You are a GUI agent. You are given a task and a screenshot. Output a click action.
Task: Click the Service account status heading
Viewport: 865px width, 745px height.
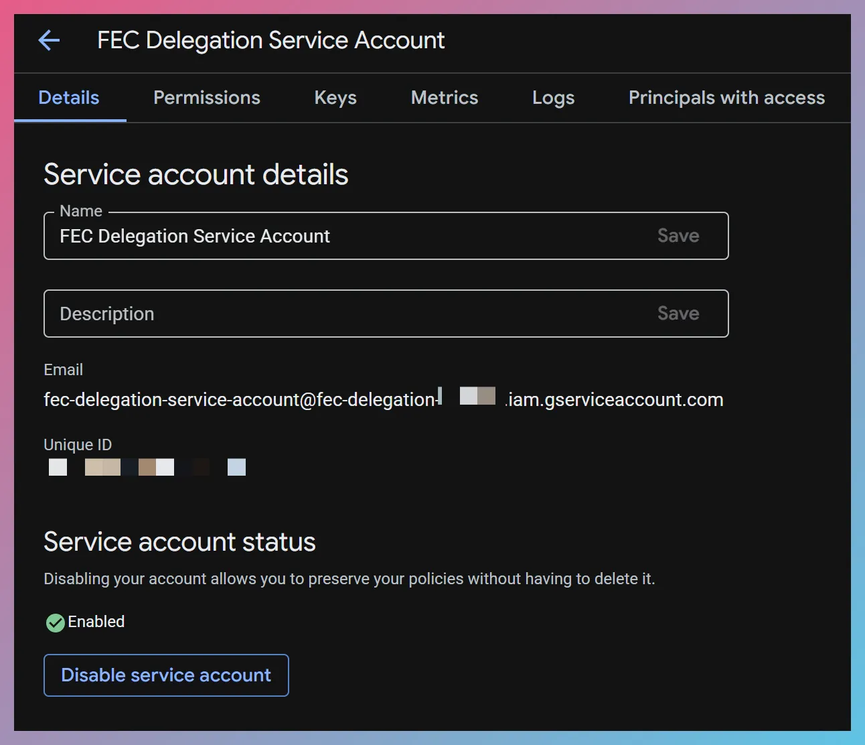click(179, 542)
